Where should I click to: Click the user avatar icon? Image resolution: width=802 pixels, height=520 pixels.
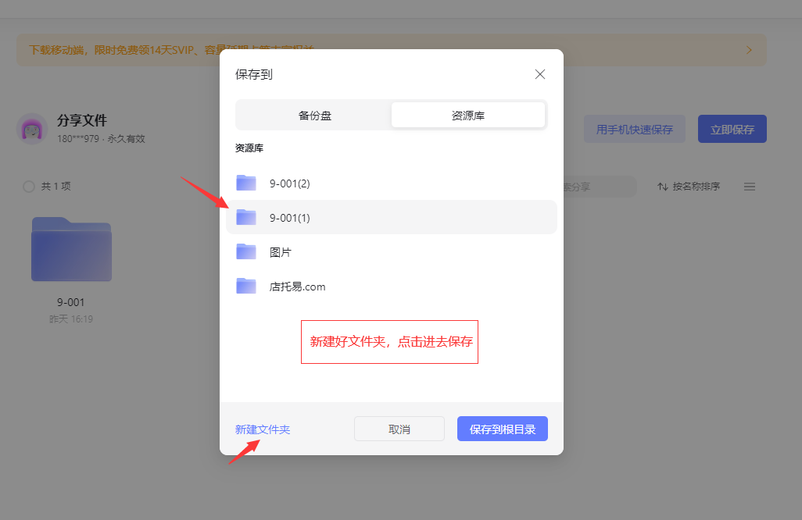tap(32, 129)
